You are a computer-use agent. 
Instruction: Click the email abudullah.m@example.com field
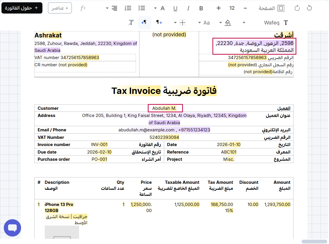[x=146, y=130]
